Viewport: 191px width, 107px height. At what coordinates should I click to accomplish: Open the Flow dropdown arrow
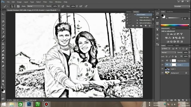coord(77,6)
